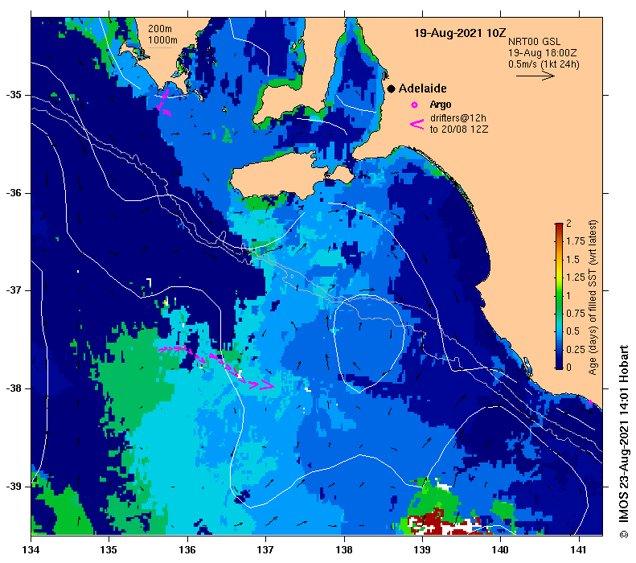Click the 'drifters@12h' legend text
This screenshot has height=563, width=636.
(x=458, y=118)
